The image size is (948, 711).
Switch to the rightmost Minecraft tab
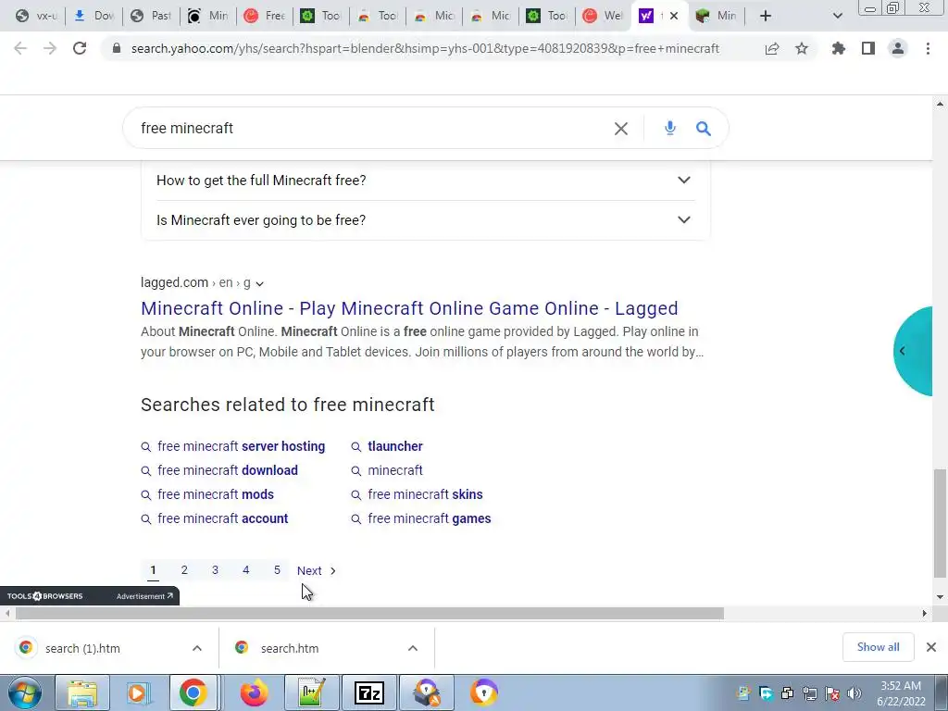pyautogui.click(x=717, y=16)
